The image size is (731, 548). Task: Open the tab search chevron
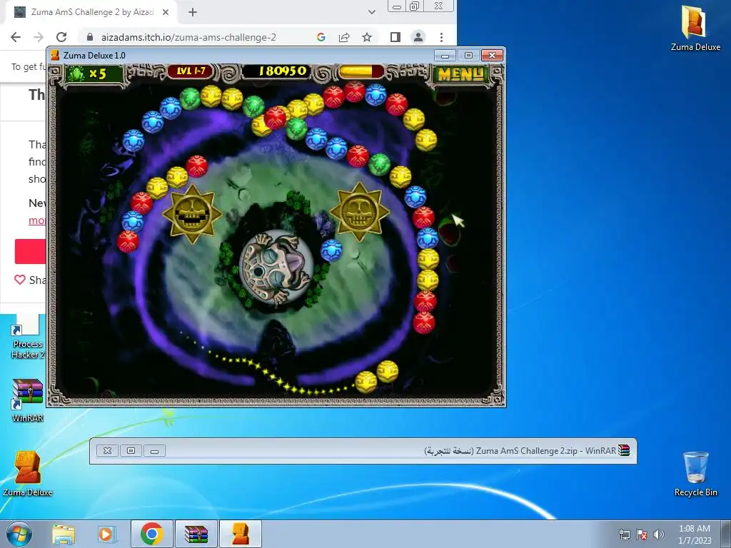(x=371, y=12)
